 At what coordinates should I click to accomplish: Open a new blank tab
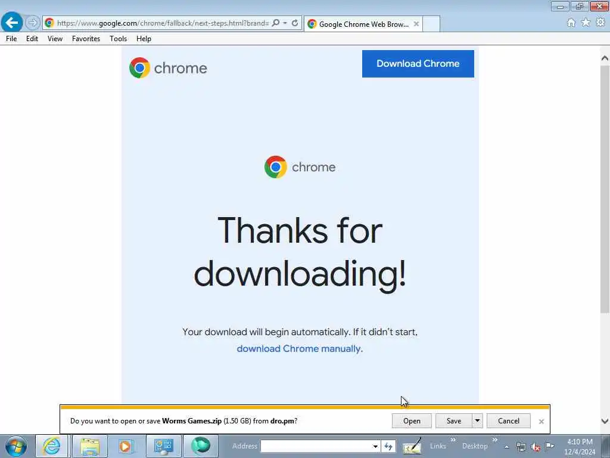431,24
